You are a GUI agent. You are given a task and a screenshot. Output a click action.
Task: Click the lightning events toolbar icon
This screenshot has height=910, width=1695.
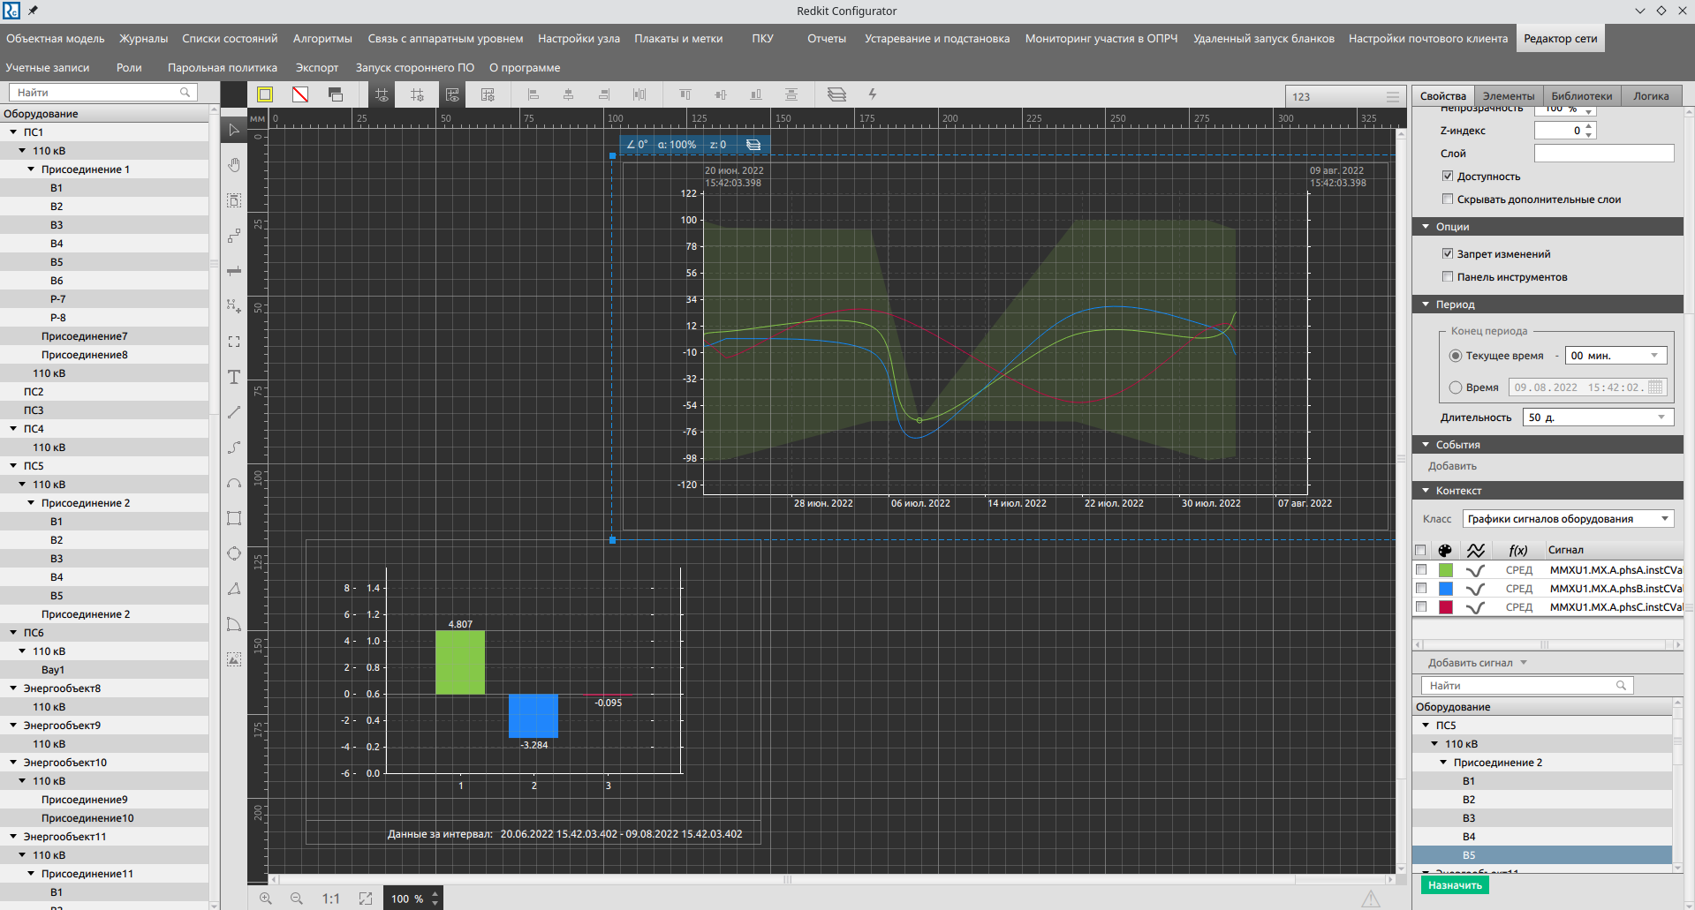(x=873, y=94)
